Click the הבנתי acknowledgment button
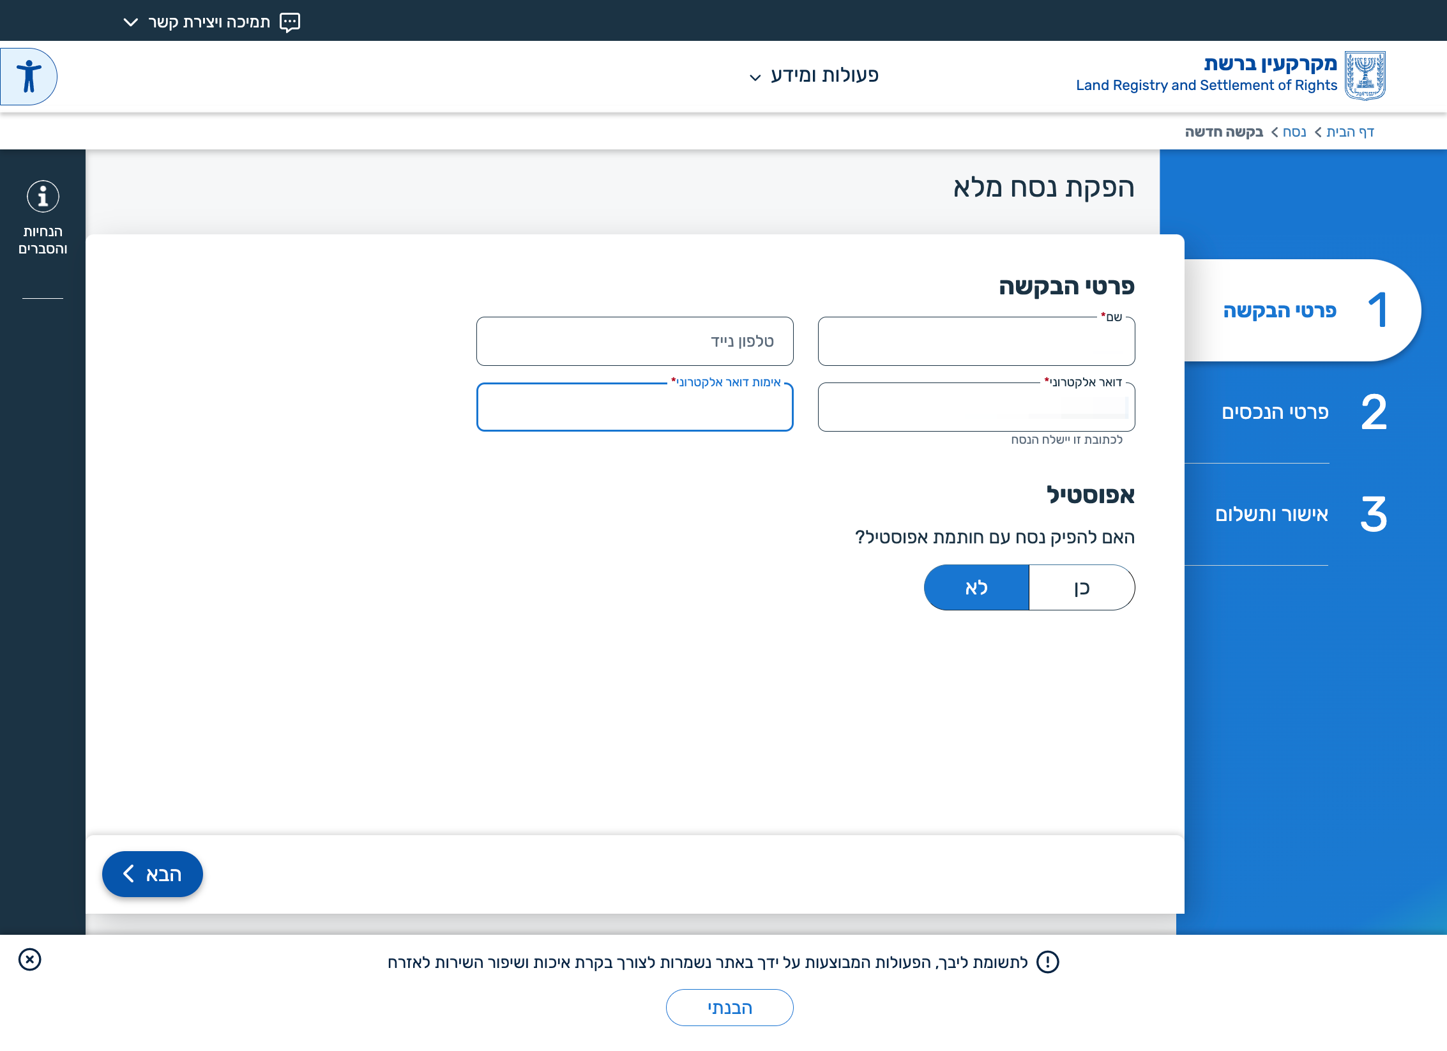The width and height of the screenshot is (1447, 1051). coord(730,1008)
